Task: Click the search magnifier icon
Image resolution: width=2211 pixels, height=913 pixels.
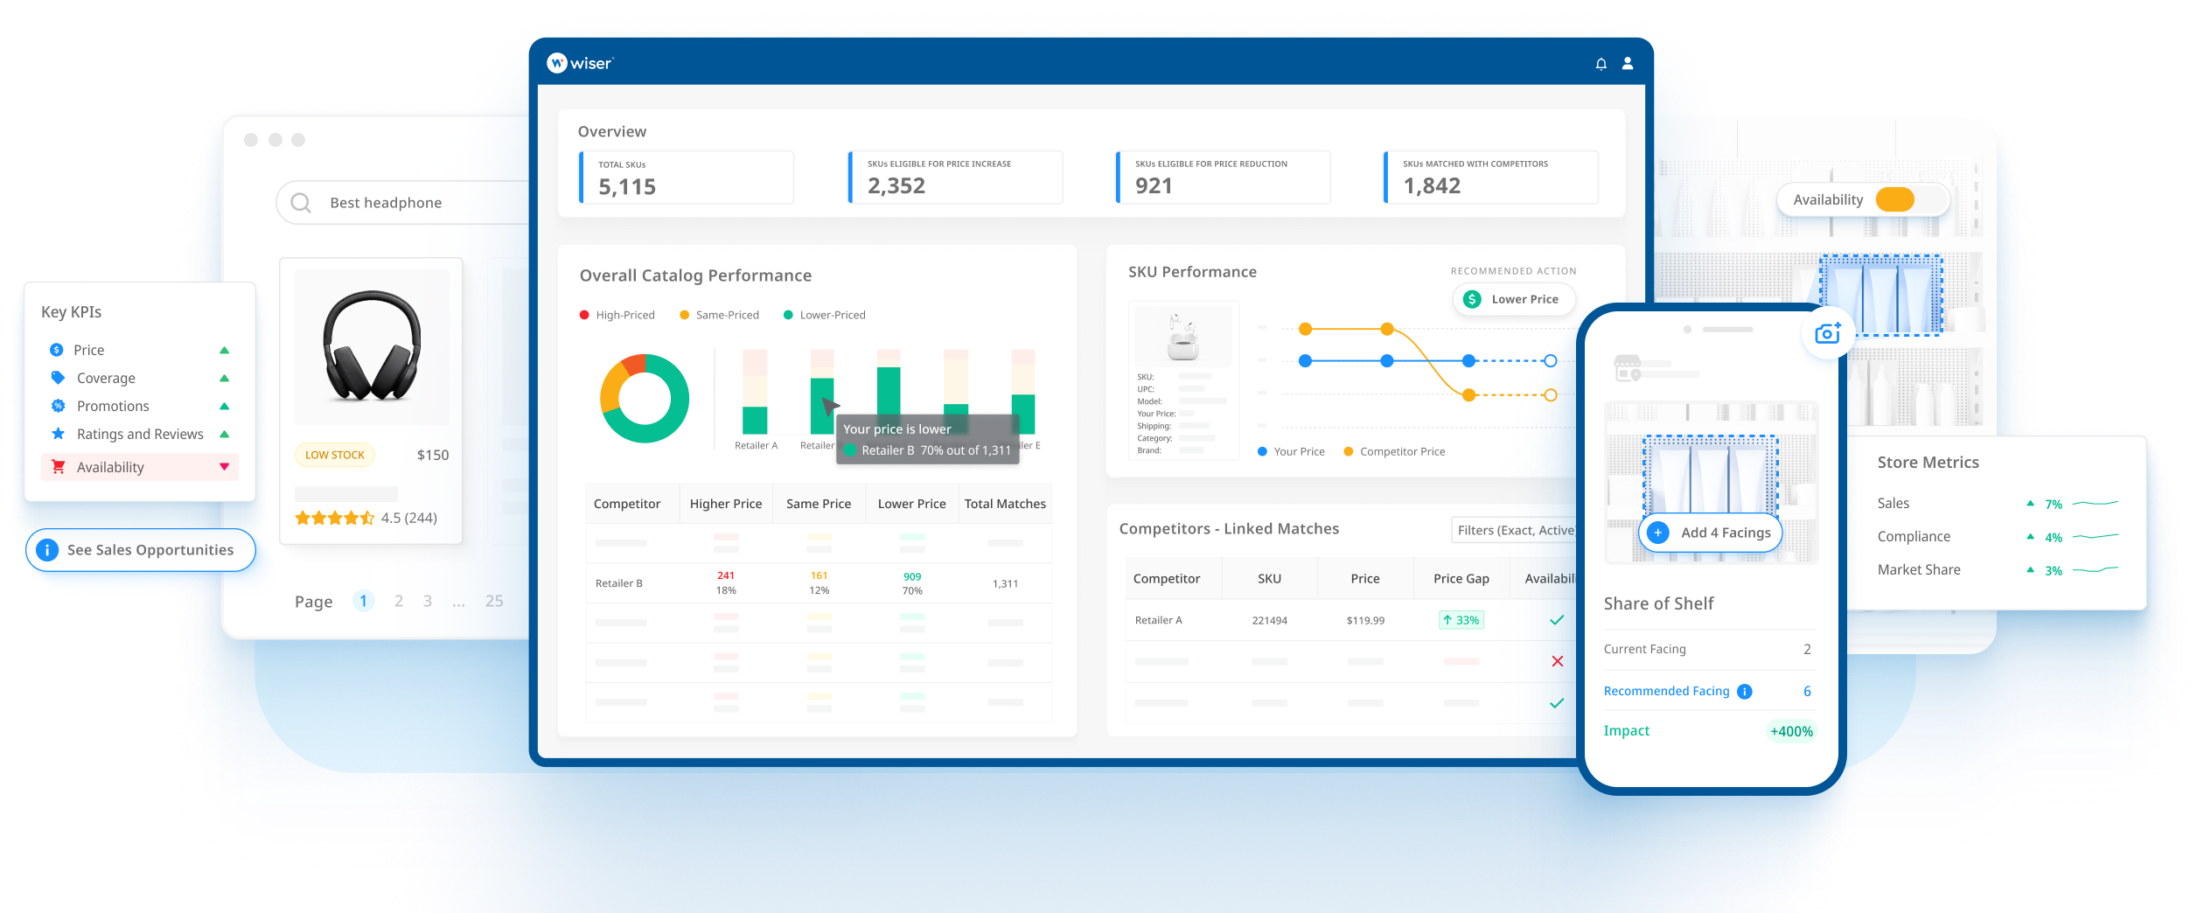Action: (301, 203)
